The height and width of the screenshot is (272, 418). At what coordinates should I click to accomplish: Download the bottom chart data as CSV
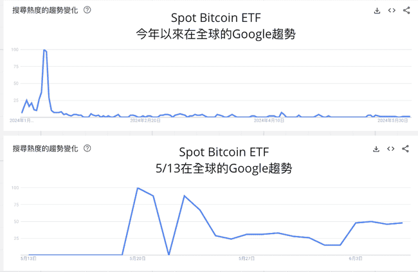tap(376, 149)
